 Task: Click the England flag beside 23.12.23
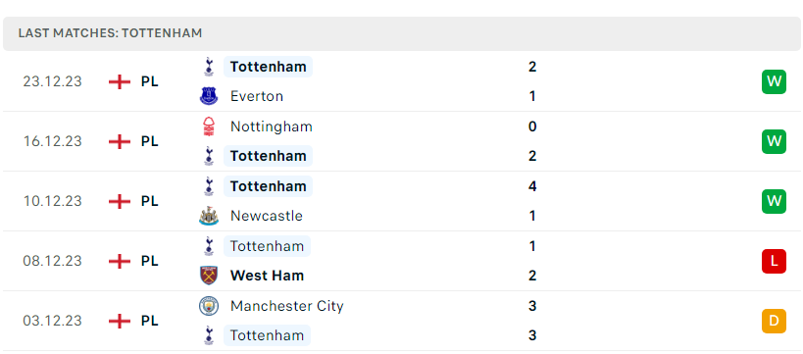point(120,81)
